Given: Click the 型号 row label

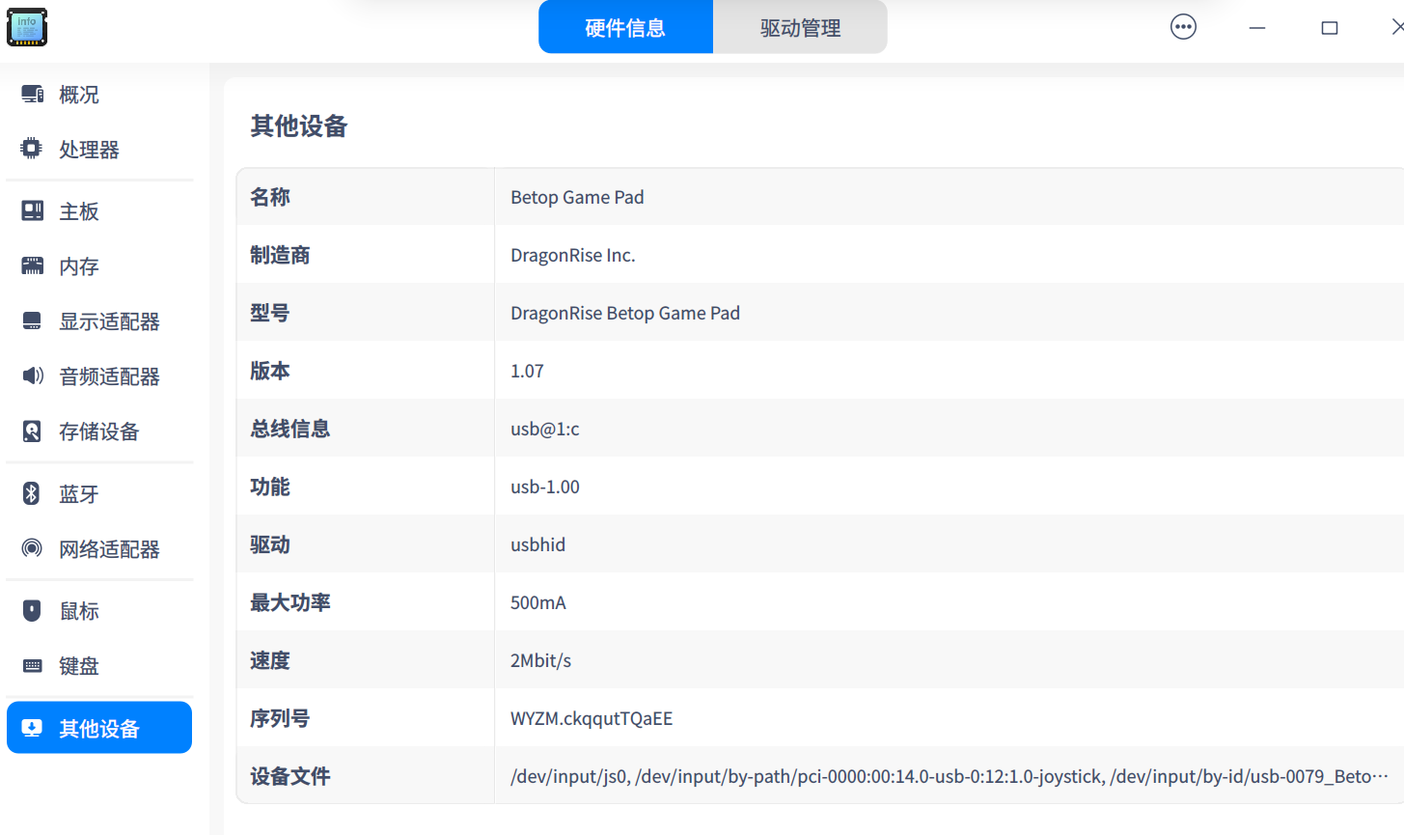Looking at the screenshot, I should (x=270, y=313).
